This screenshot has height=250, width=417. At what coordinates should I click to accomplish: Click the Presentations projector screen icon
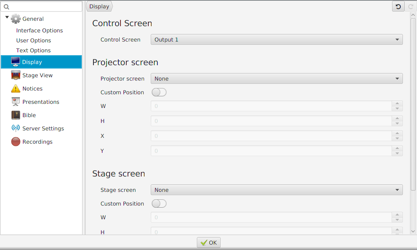click(x=15, y=102)
